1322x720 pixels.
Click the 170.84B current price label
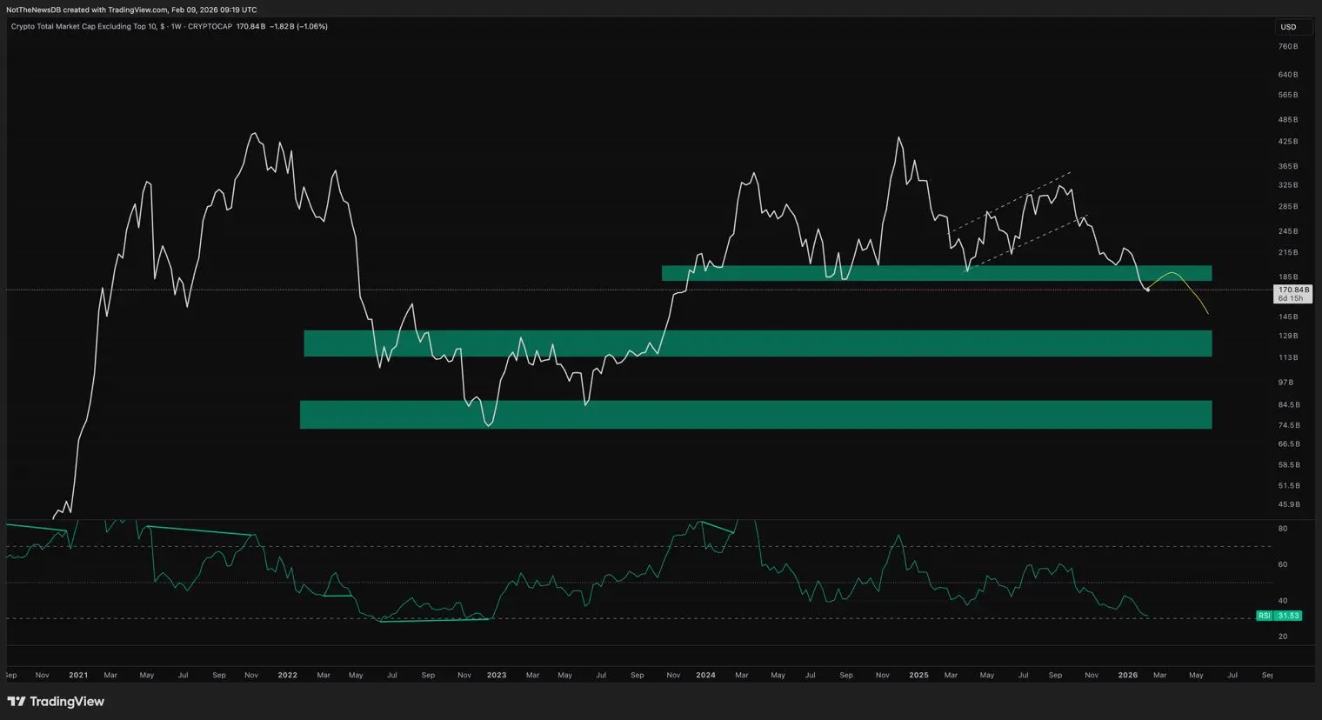(x=1293, y=290)
